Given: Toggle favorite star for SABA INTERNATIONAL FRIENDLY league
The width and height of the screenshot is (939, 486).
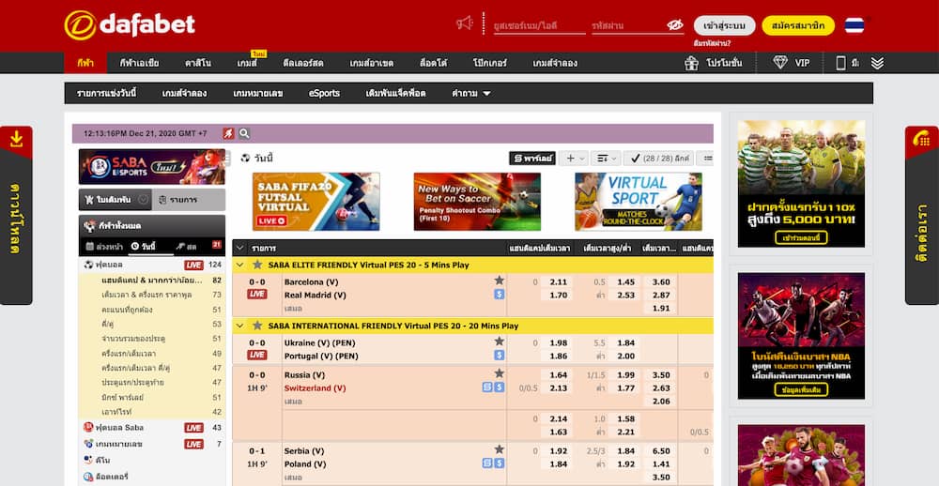Looking at the screenshot, I should [x=257, y=326].
